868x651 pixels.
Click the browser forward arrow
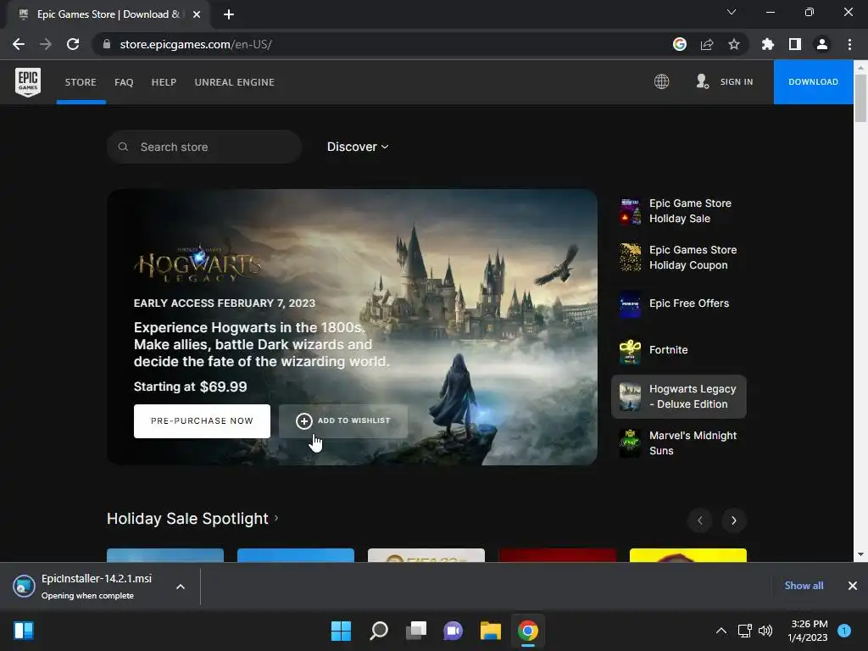pyautogui.click(x=46, y=44)
